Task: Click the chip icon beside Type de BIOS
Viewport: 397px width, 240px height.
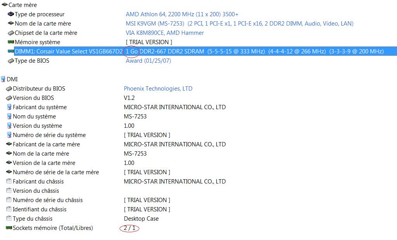Action: click(10, 61)
